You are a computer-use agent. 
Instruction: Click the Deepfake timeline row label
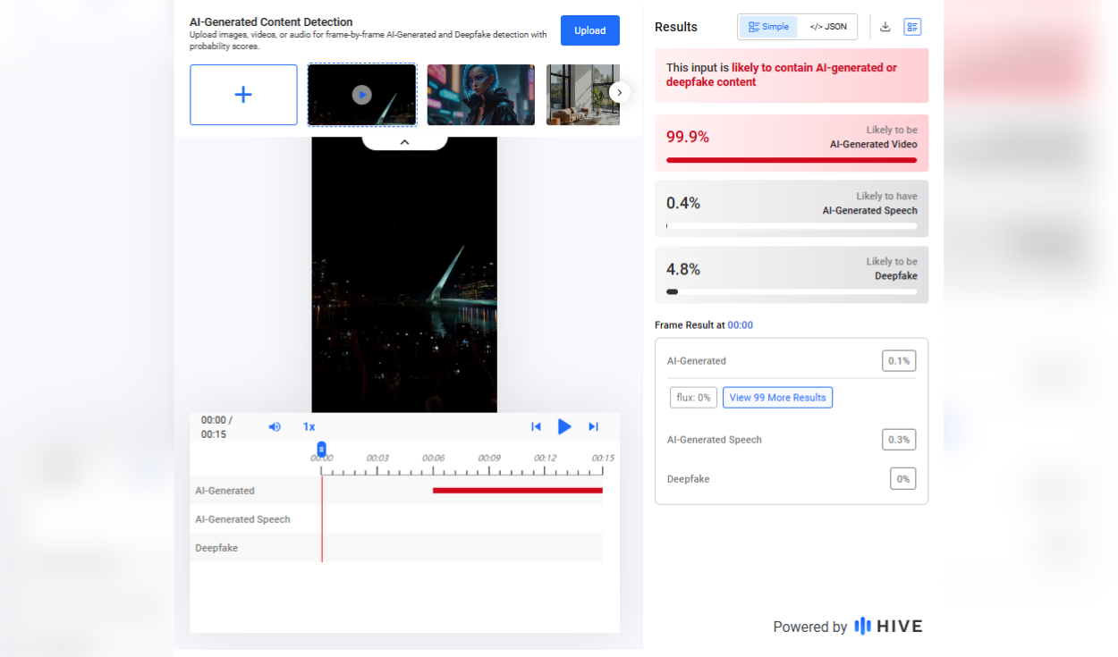(x=216, y=548)
